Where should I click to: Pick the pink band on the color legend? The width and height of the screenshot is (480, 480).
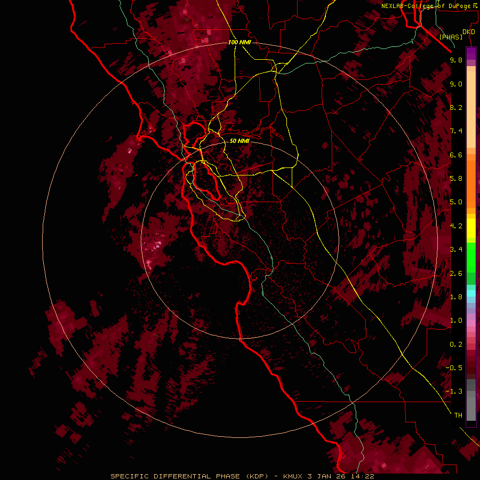click(x=471, y=323)
